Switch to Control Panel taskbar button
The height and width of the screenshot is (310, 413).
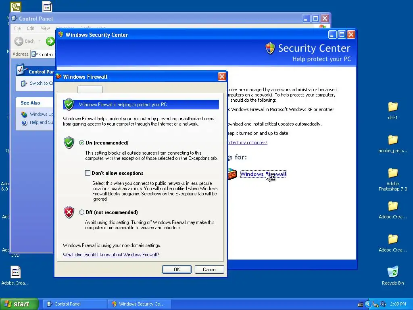75,304
